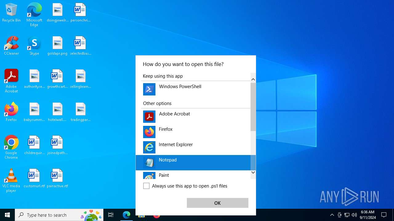The width and height of the screenshot is (394, 221).
Task: Open the Windows Start menu
Action: (x=7, y=215)
